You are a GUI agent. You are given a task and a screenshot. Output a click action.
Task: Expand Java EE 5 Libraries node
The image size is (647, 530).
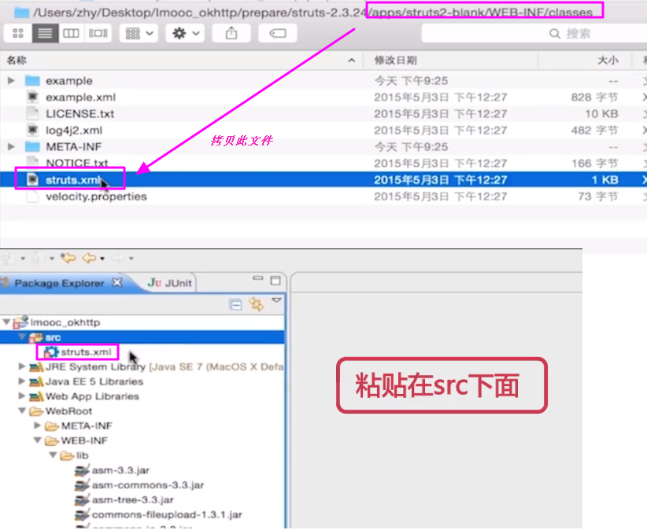[22, 381]
